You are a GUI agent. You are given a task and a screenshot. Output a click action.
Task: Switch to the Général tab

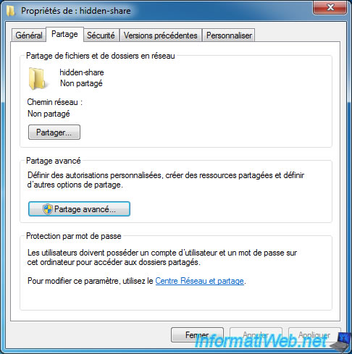(x=29, y=35)
